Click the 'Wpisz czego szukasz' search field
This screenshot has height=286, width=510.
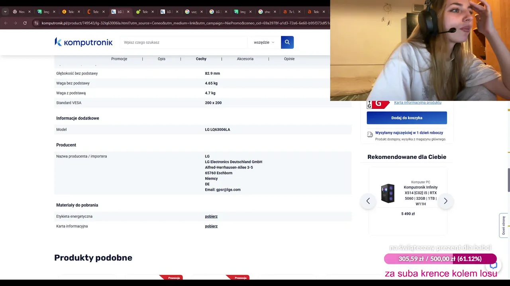[183, 42]
